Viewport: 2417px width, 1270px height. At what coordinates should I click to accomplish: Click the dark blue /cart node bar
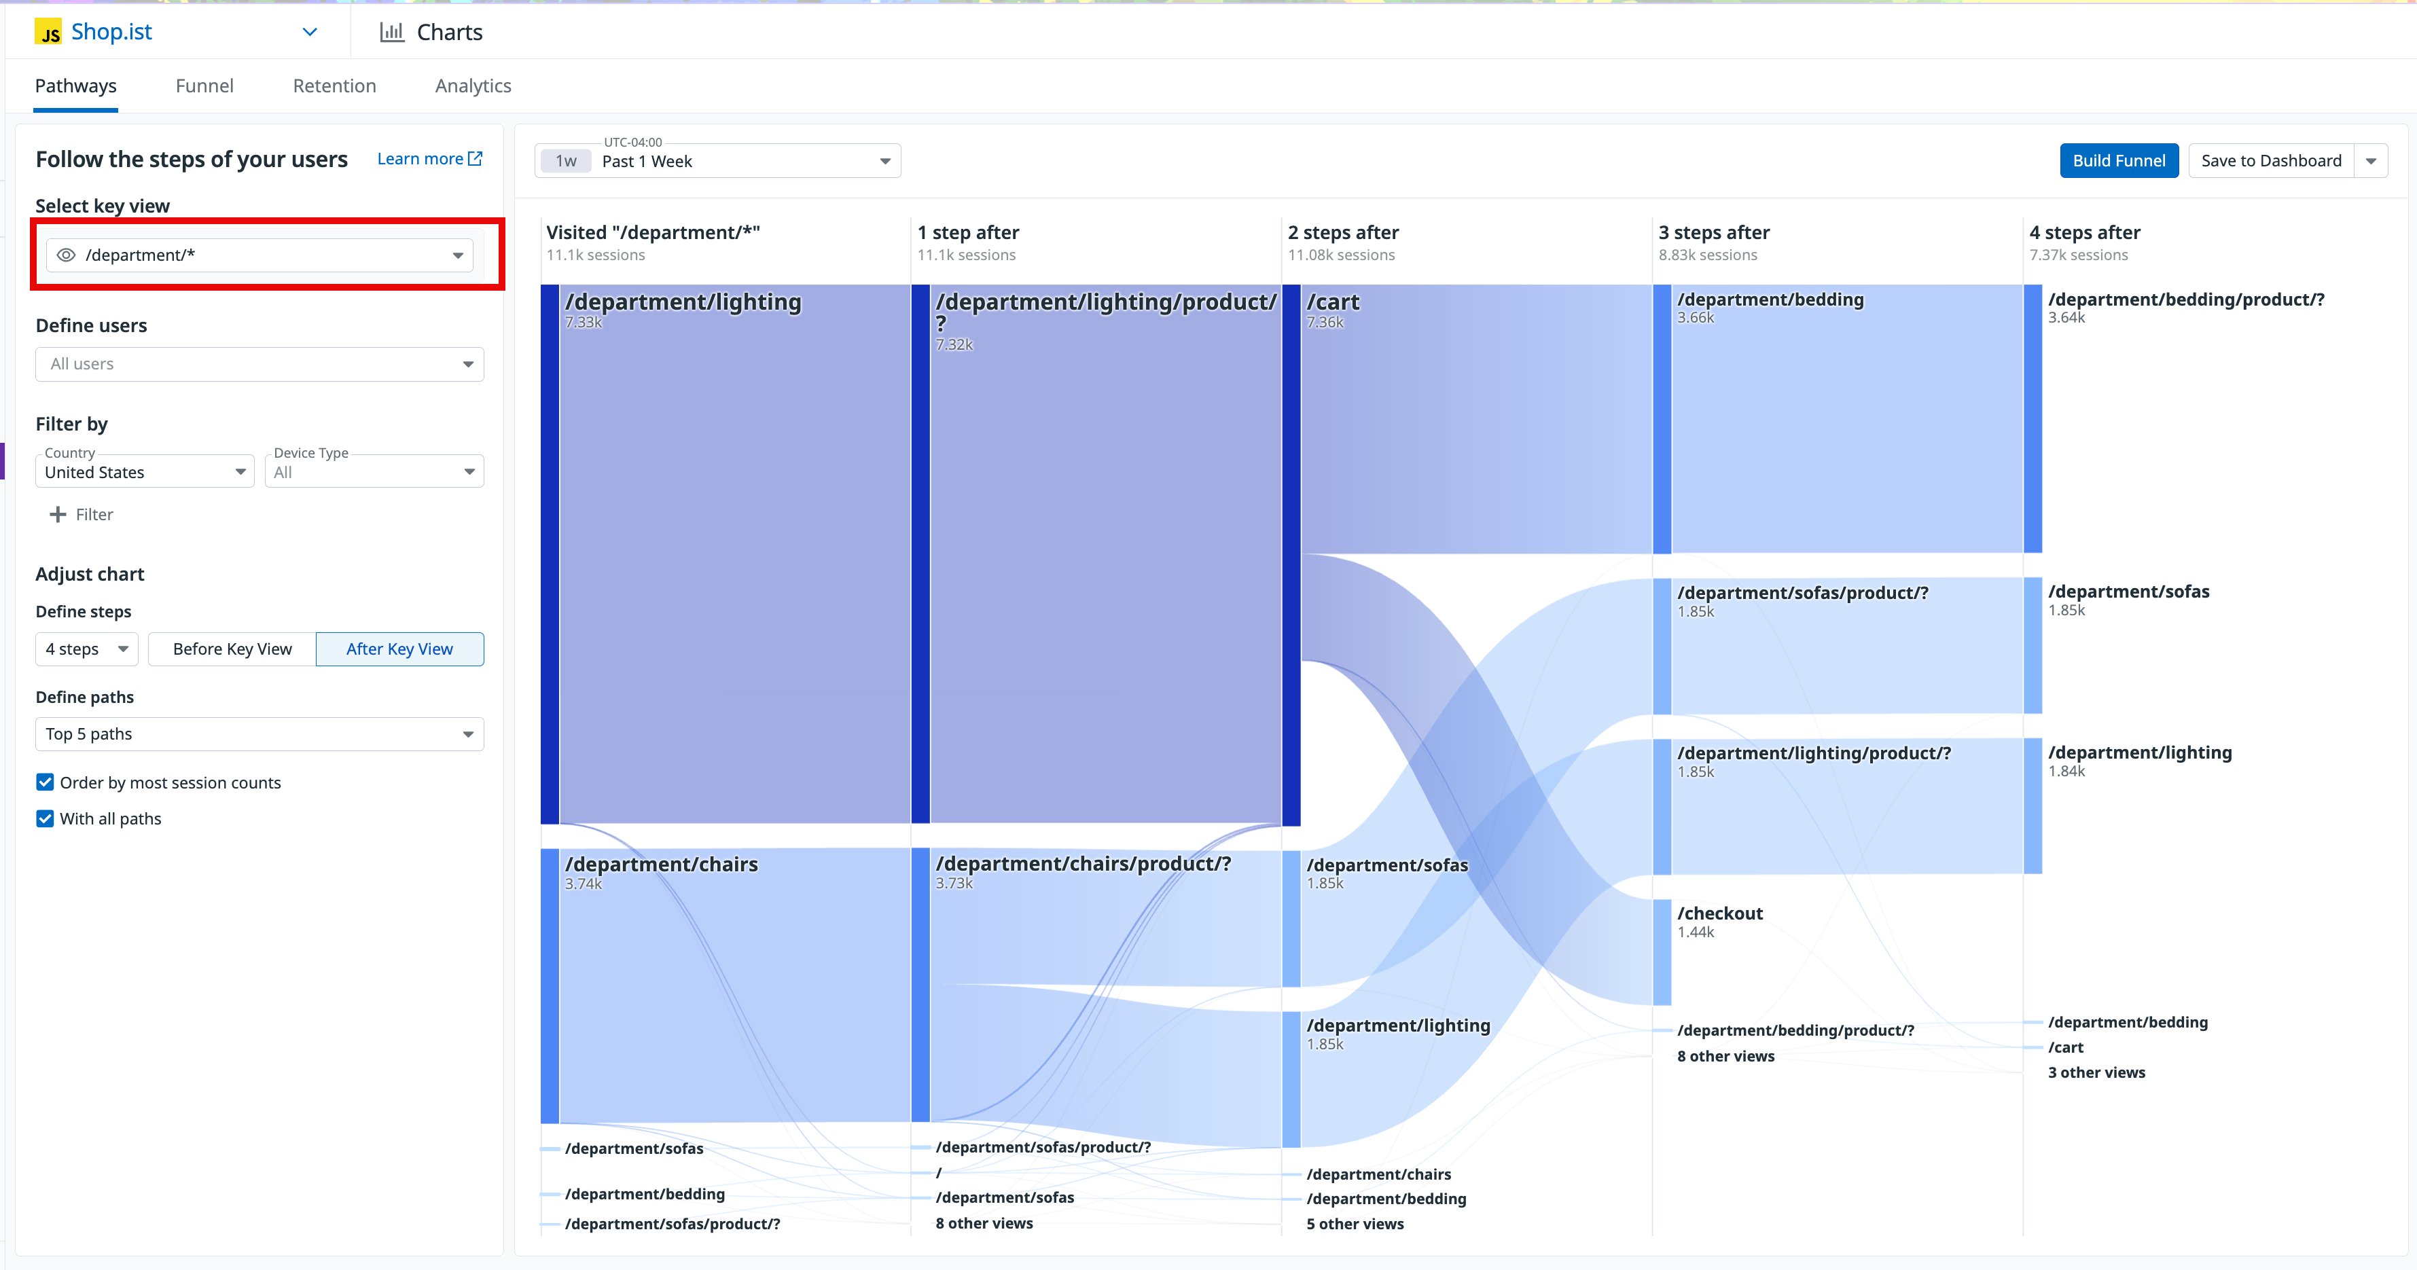point(1291,554)
